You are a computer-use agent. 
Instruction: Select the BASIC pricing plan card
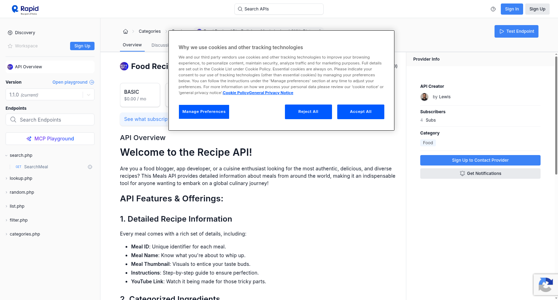point(140,95)
